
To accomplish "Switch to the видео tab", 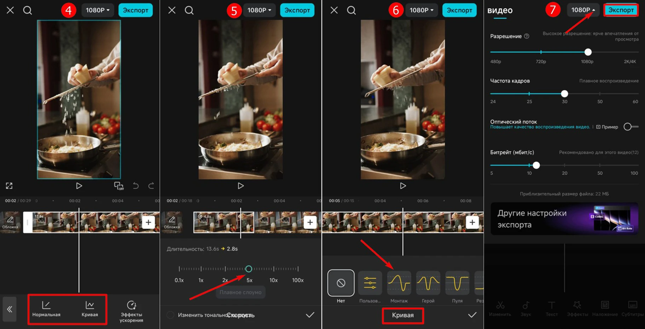I will 500,10.
